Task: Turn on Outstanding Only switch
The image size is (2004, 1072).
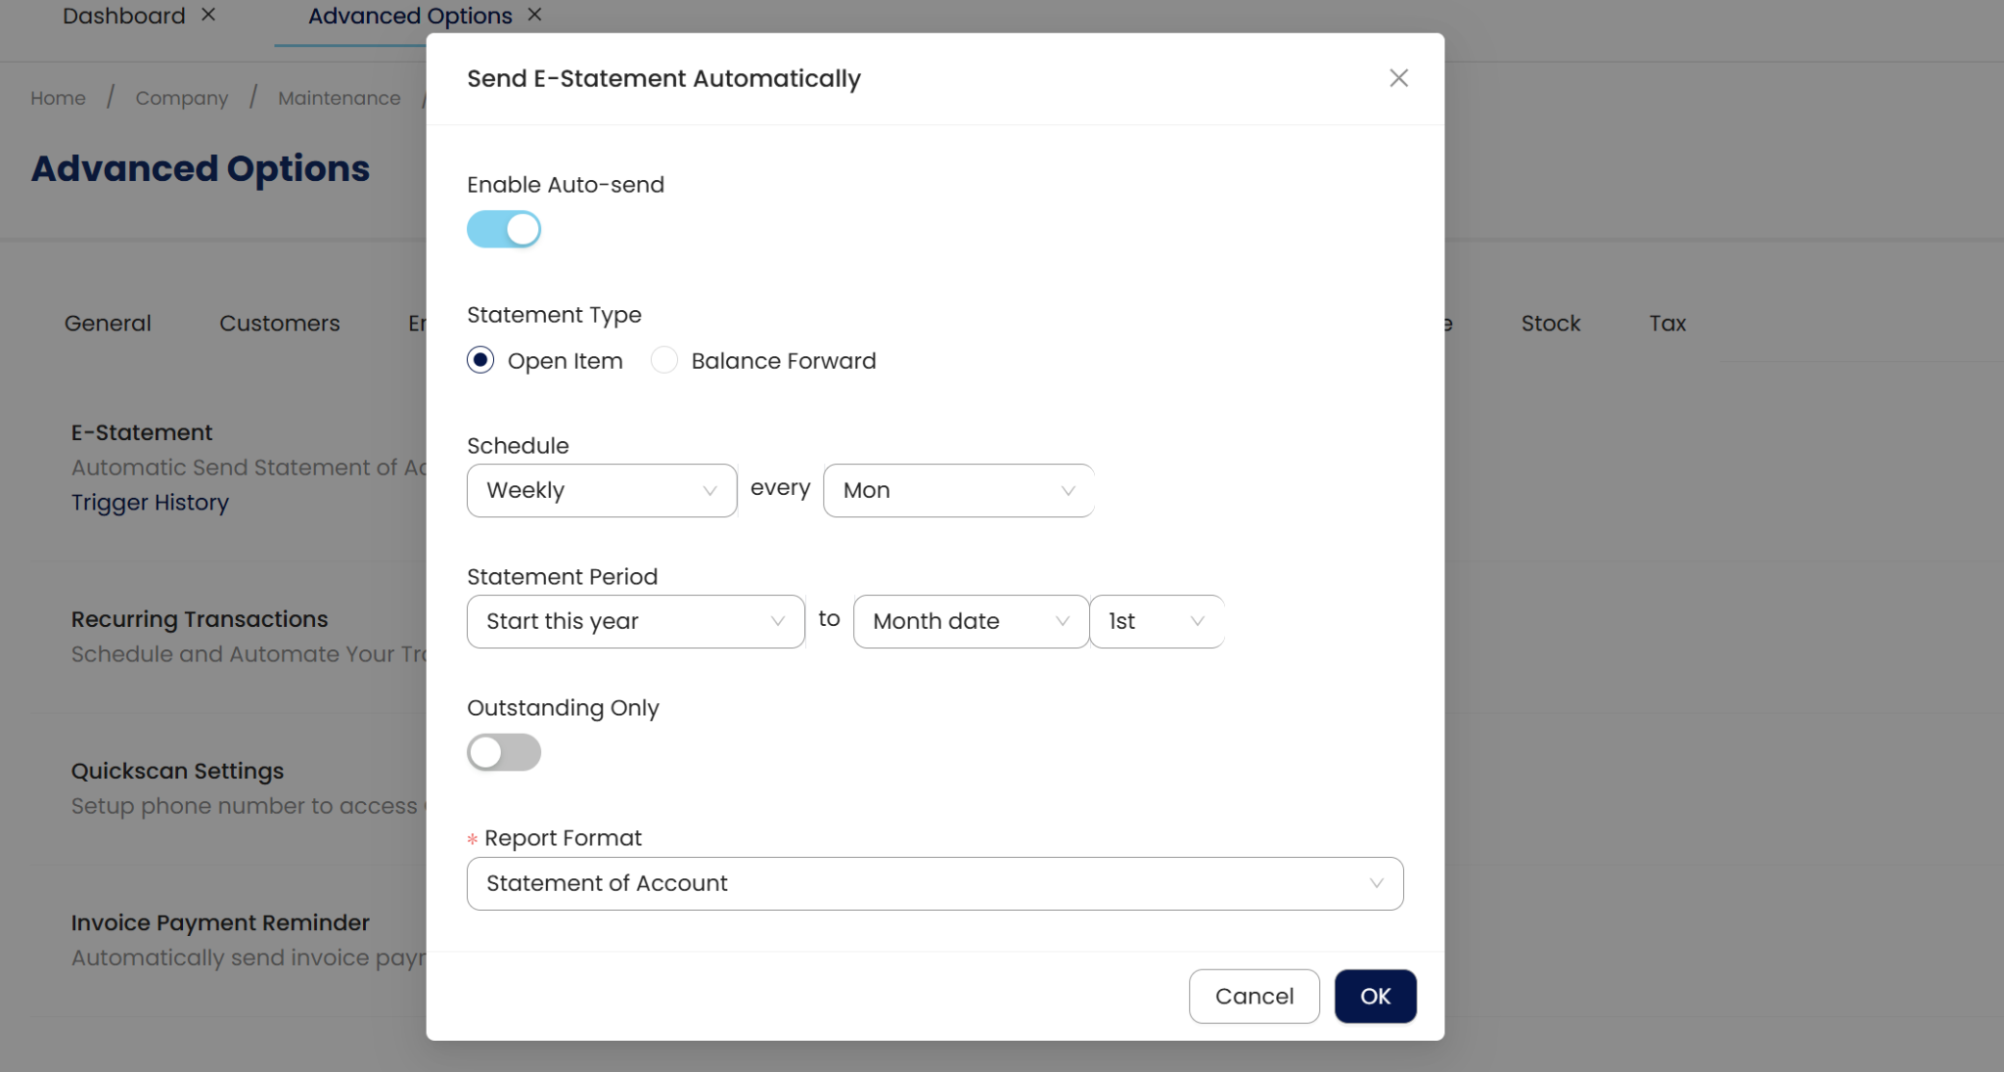Action: coord(504,752)
